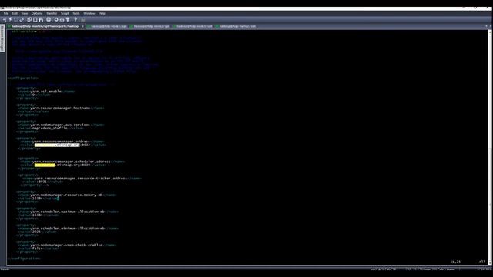This screenshot has width=493, height=277.
Task: Click the last toolbar icon after Help
Action: (83, 19)
